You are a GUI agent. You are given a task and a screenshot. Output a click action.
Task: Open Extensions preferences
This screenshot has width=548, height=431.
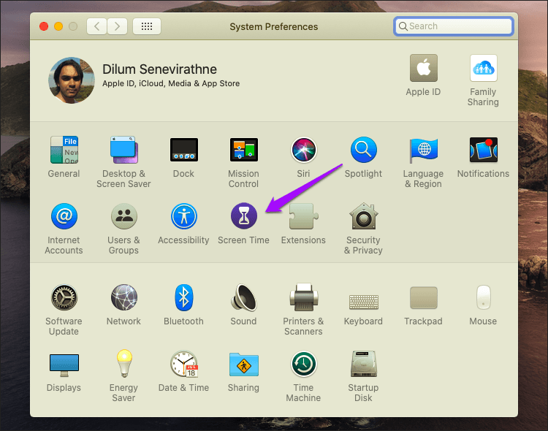point(304,216)
